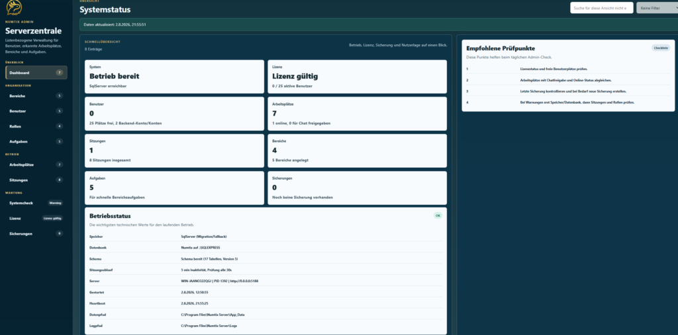Click the Datenbank row label
The width and height of the screenshot is (678, 335).
[98, 248]
